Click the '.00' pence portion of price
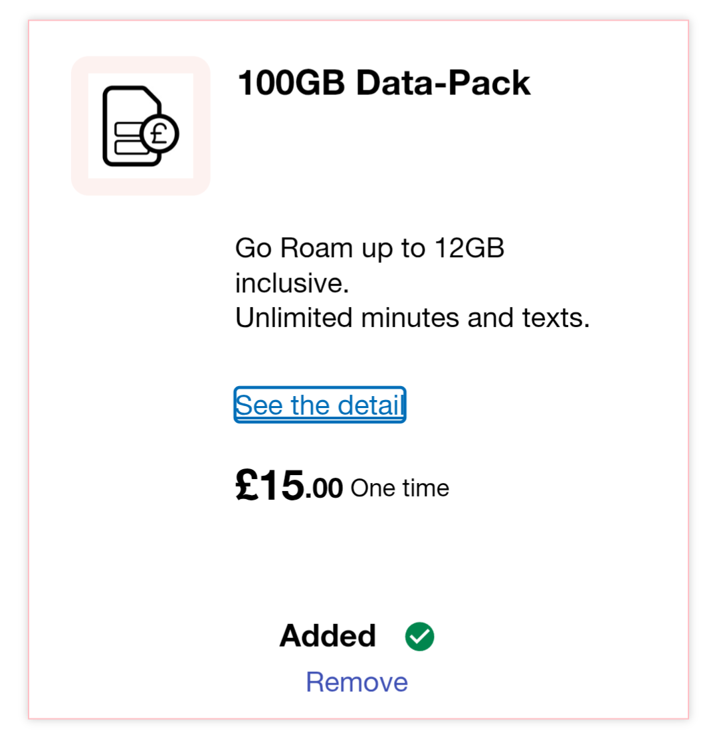This screenshot has width=717, height=733. [x=324, y=489]
